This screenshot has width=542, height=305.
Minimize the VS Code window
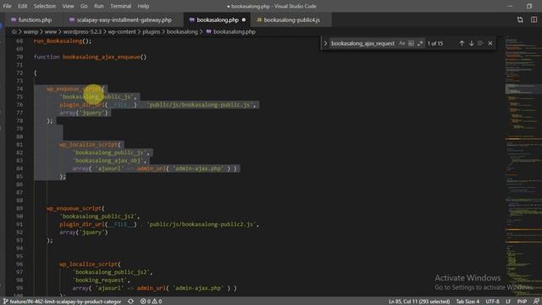pos(511,6)
